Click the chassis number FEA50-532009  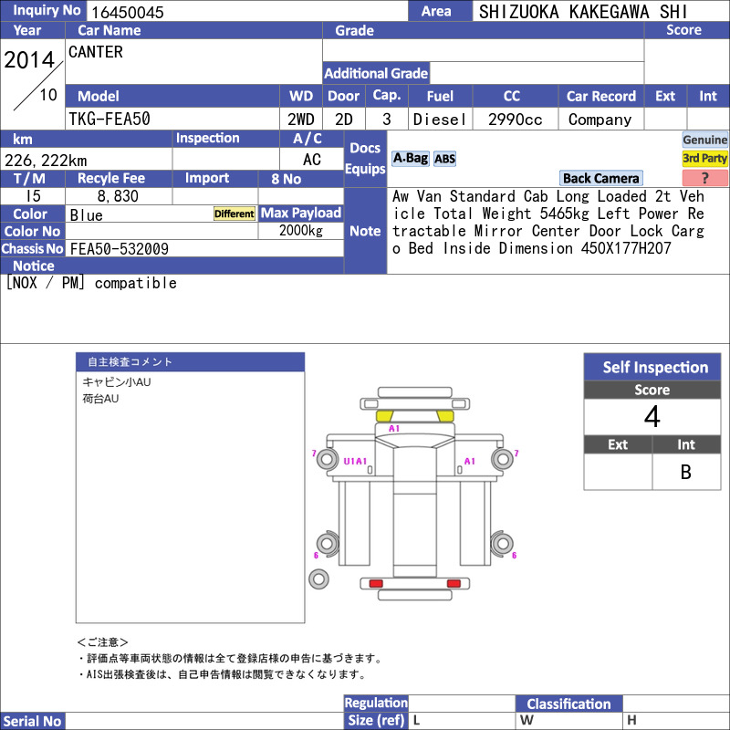click(x=119, y=248)
